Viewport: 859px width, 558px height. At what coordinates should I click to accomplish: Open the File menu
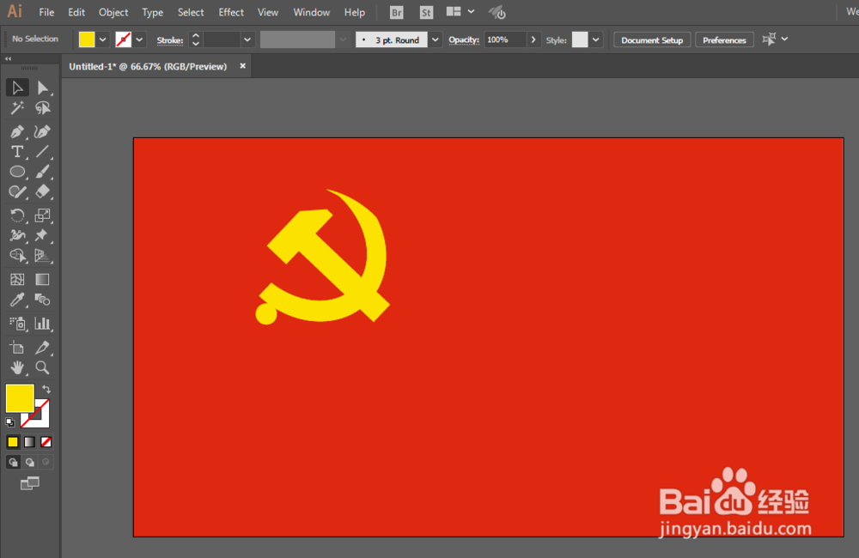click(x=46, y=12)
